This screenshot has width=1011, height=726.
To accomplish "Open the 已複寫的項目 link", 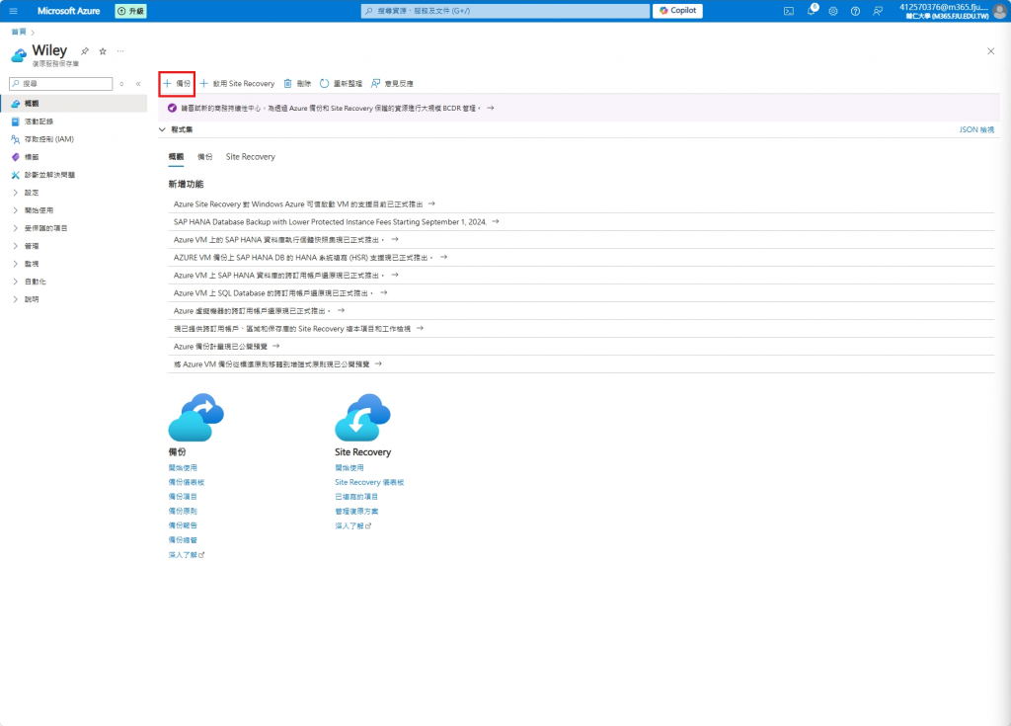I will [356, 497].
